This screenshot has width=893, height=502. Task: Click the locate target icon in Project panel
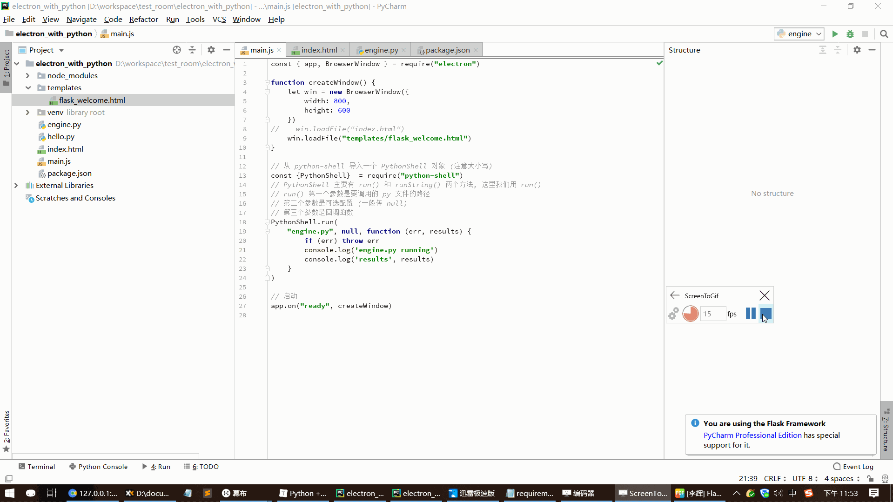(176, 50)
